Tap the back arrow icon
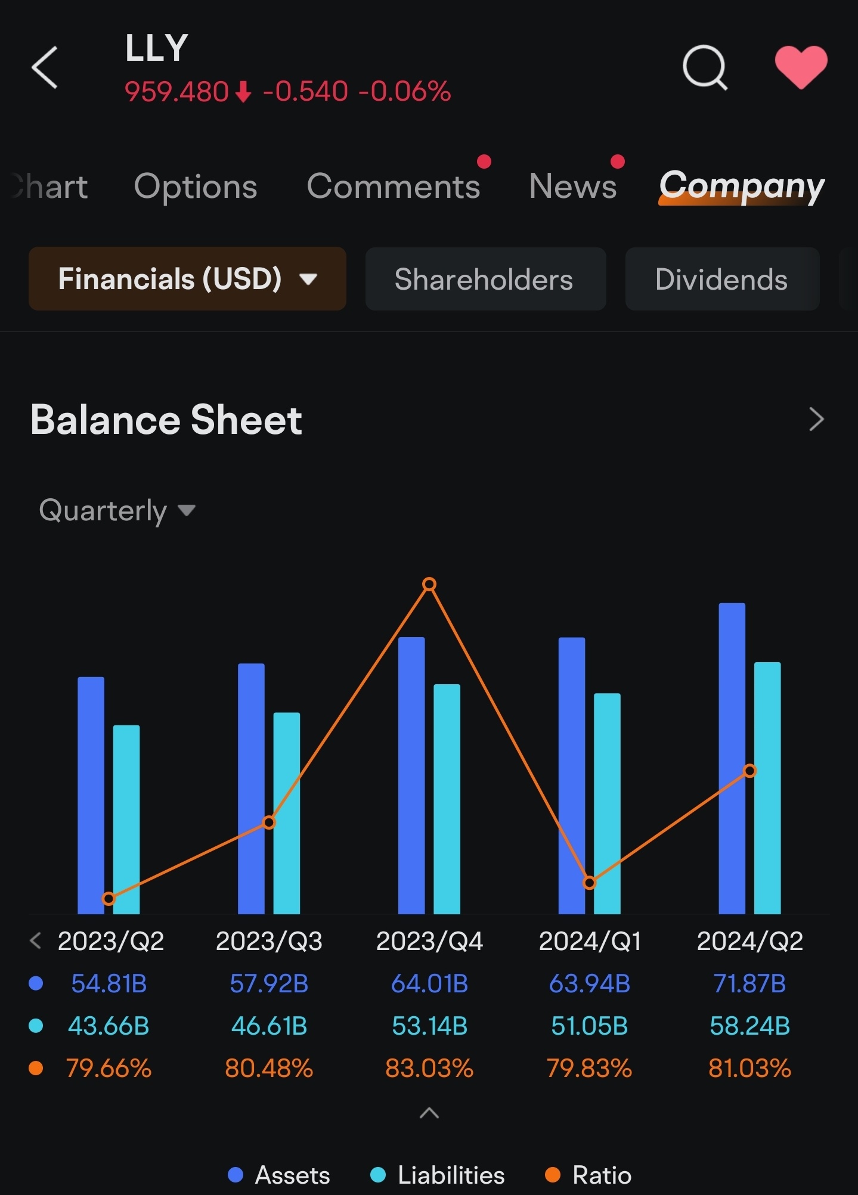The height and width of the screenshot is (1195, 858). coord(45,67)
